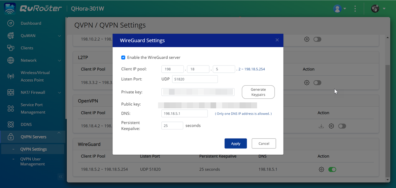Click the Generate Keypairs button
The width and height of the screenshot is (396, 188).
click(258, 92)
